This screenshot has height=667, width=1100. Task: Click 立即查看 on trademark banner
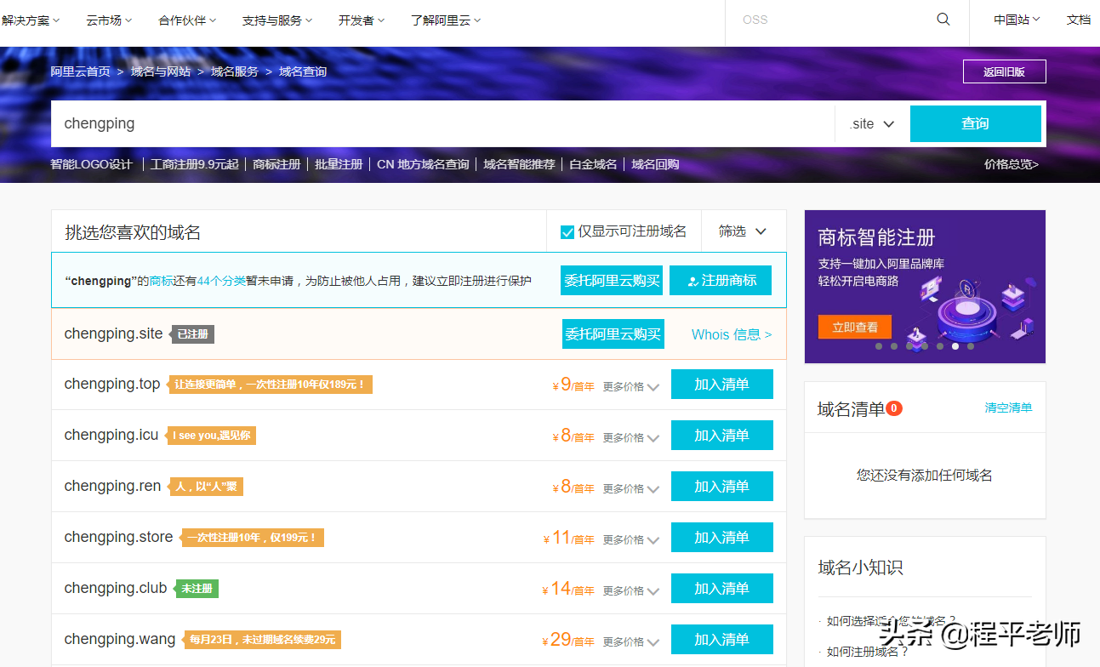point(855,328)
